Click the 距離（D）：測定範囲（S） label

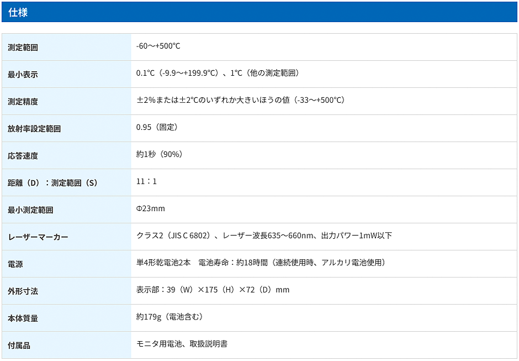pos(54,183)
